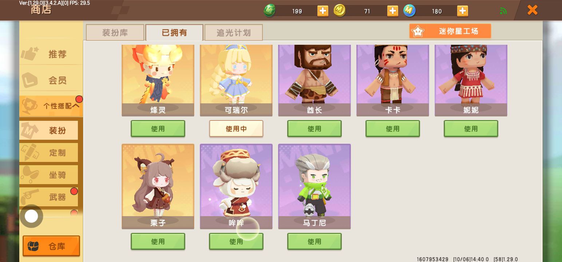This screenshot has width=562, height=262.
Task: Select the 栗子 character card
Action: click(158, 186)
